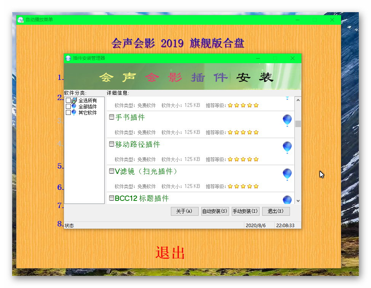Screen dimensions: 371x288
Task: Click the 推荐等级 label under 手书插件
Action: point(216,132)
